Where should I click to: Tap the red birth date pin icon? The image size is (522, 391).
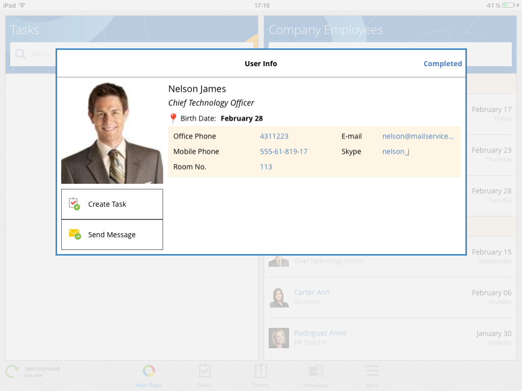pyautogui.click(x=173, y=119)
